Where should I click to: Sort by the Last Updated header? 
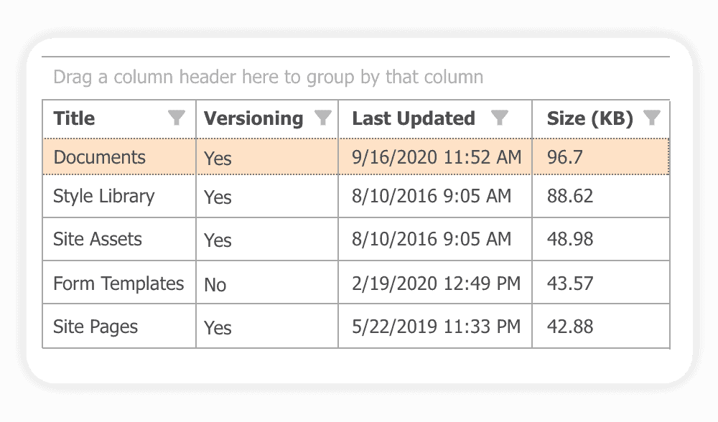pos(414,118)
